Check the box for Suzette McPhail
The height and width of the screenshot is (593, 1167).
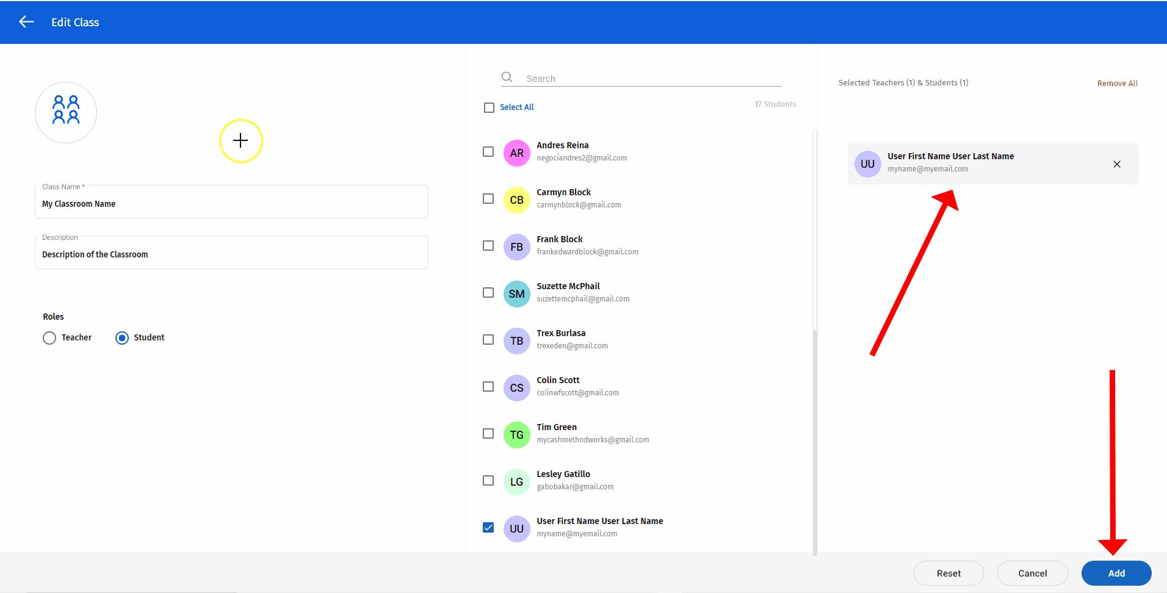click(x=488, y=292)
